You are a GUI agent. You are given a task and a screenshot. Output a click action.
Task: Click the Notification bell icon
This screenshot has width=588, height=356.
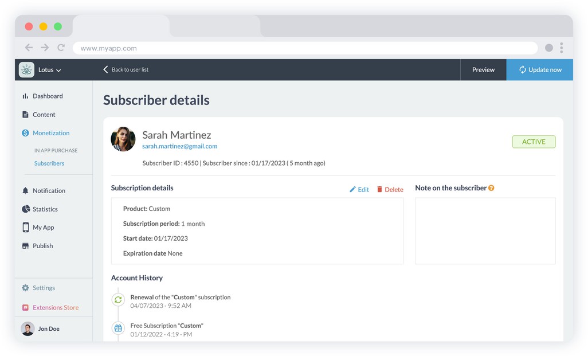click(x=25, y=191)
